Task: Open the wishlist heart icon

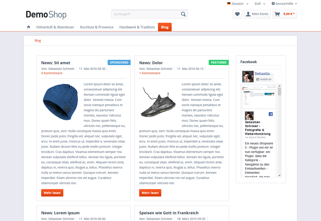Action: point(237,14)
